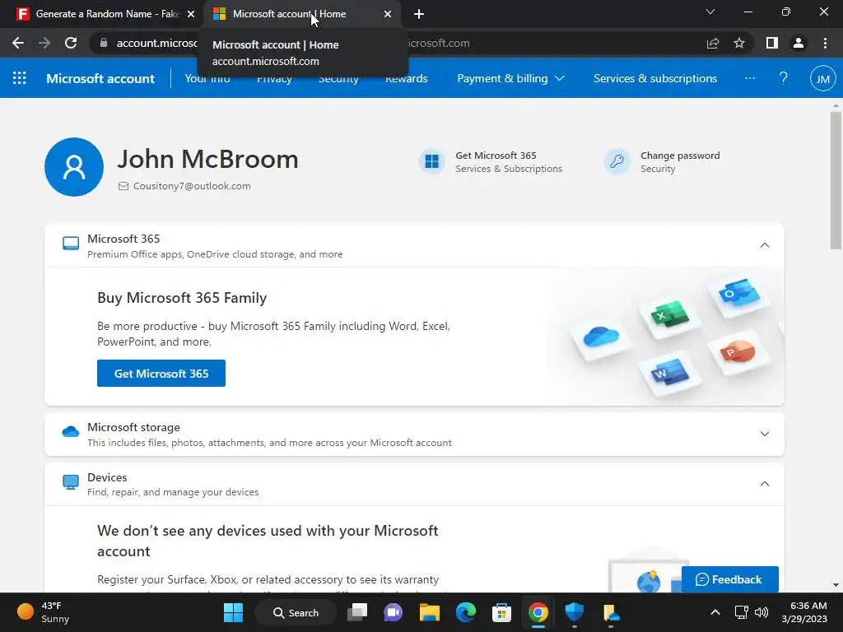Image resolution: width=843 pixels, height=632 pixels.
Task: Click the Devices section title
Action: point(107,477)
